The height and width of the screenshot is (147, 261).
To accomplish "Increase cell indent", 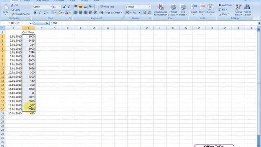I will coord(95,13).
